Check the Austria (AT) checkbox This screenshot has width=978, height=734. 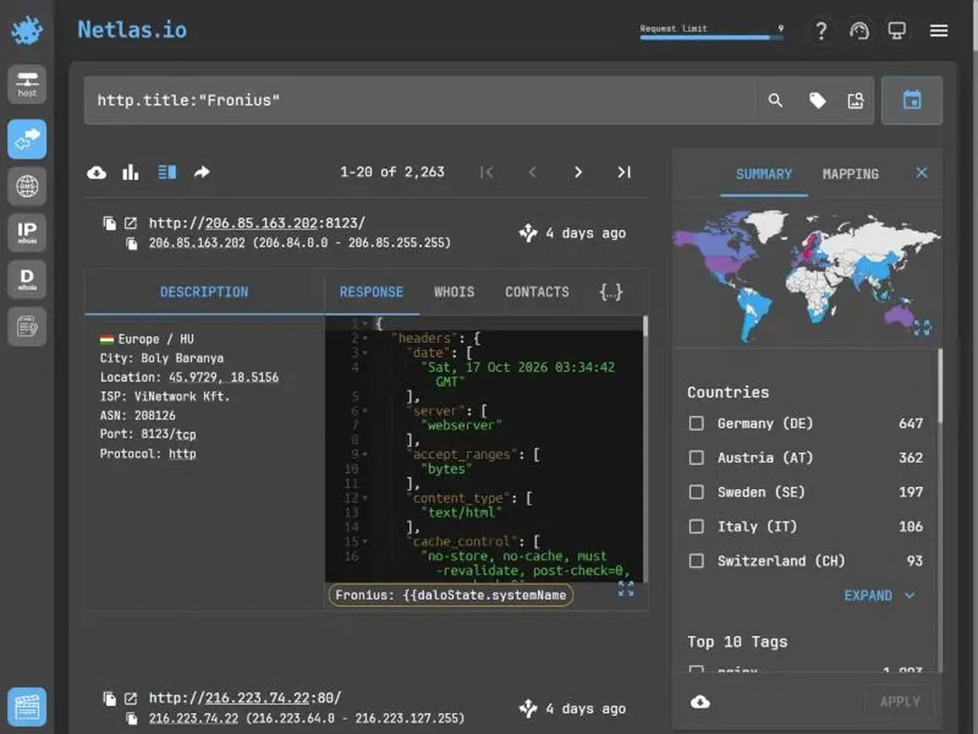click(x=696, y=457)
